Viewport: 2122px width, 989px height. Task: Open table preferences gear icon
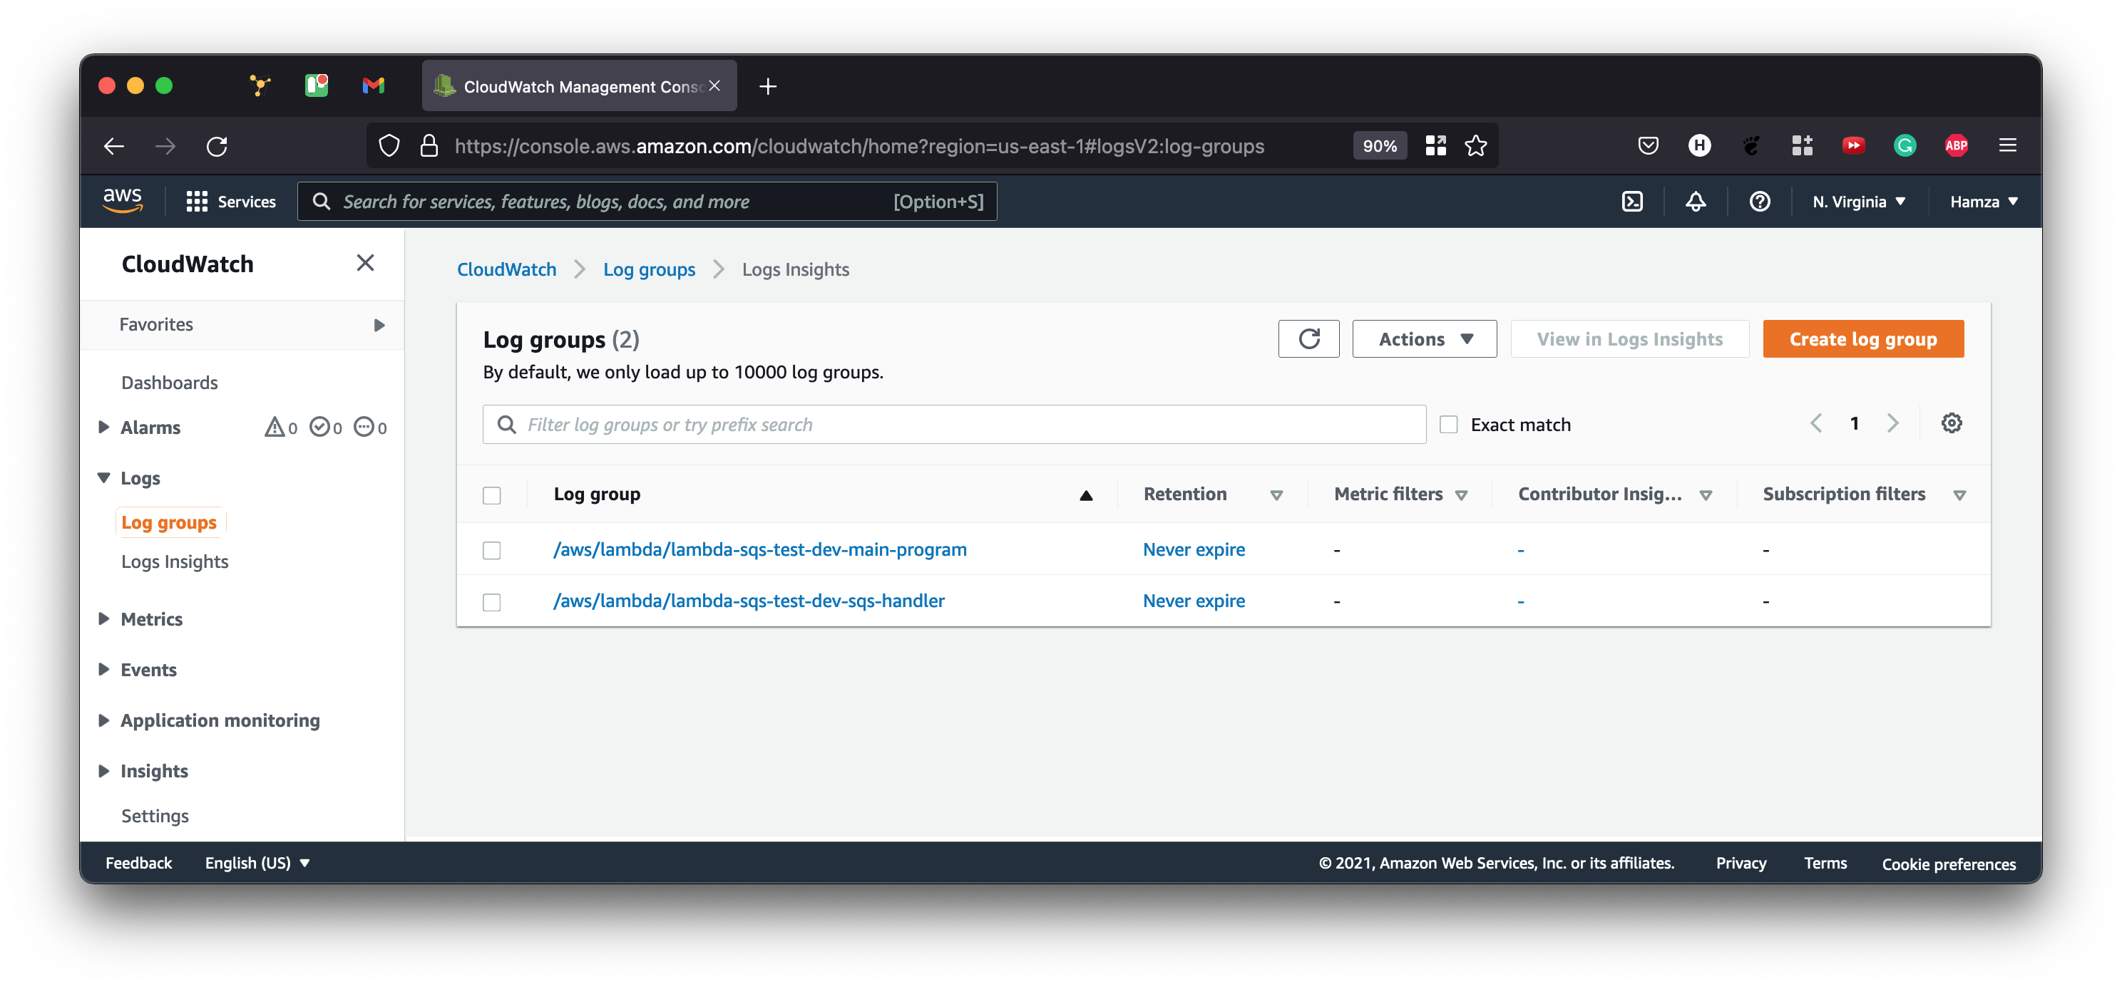point(1951,423)
